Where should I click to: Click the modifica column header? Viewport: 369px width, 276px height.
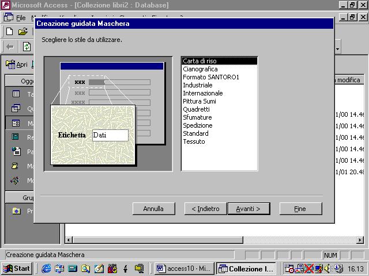pyautogui.click(x=349, y=80)
